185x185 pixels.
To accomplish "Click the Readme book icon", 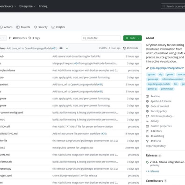I will tap(147, 96).
